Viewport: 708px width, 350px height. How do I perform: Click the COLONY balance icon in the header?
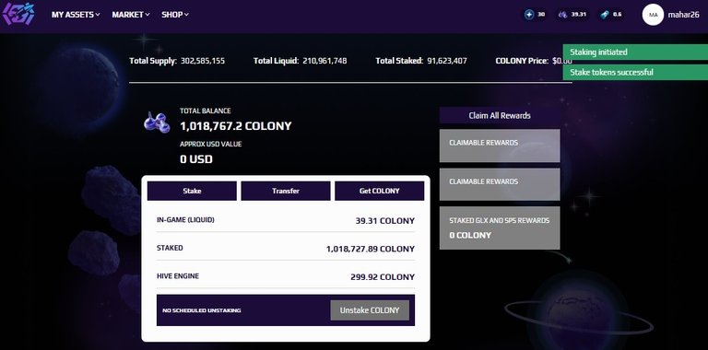point(562,15)
